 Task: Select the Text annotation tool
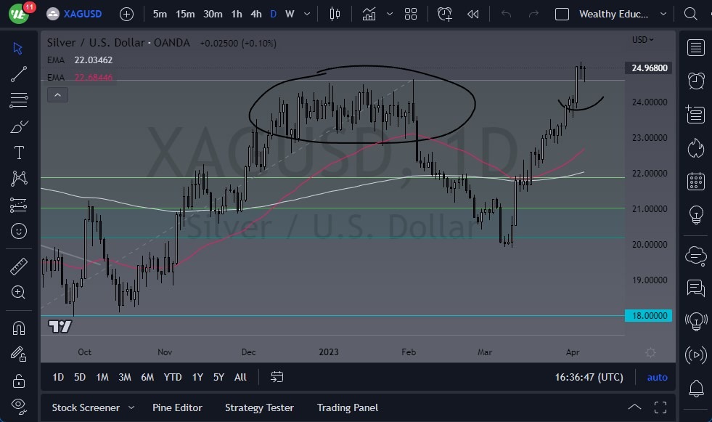click(x=19, y=153)
